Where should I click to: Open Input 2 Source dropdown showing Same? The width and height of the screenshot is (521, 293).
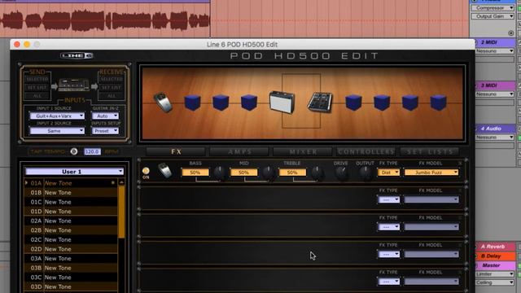click(57, 131)
